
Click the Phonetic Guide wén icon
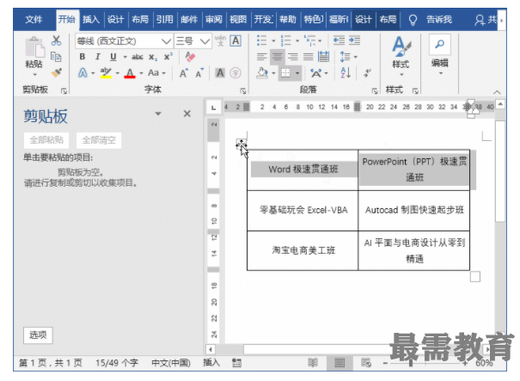click(x=220, y=40)
